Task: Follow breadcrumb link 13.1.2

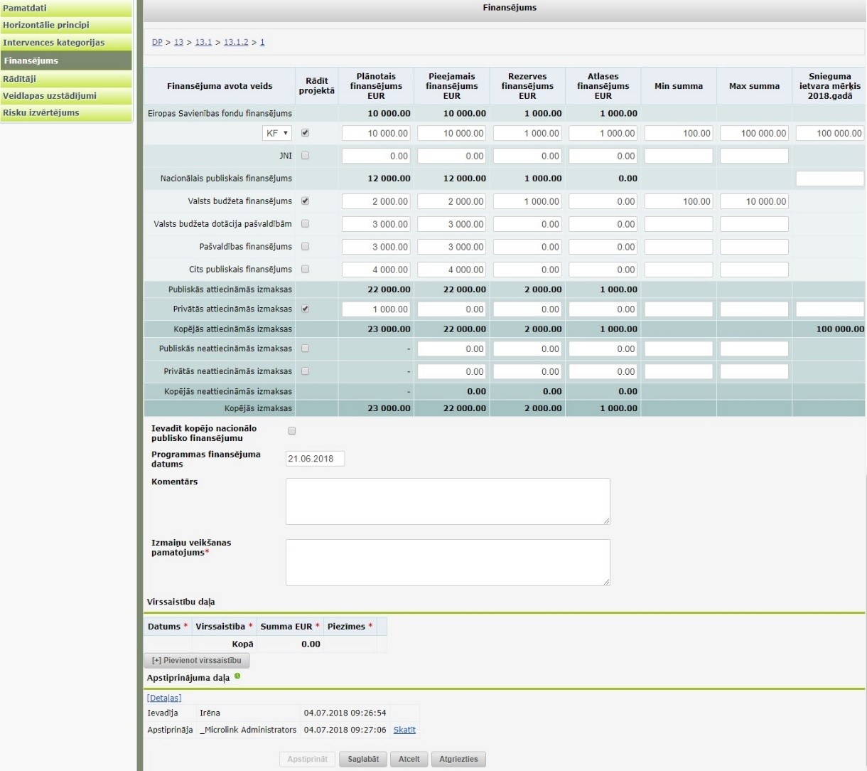Action: tap(236, 42)
